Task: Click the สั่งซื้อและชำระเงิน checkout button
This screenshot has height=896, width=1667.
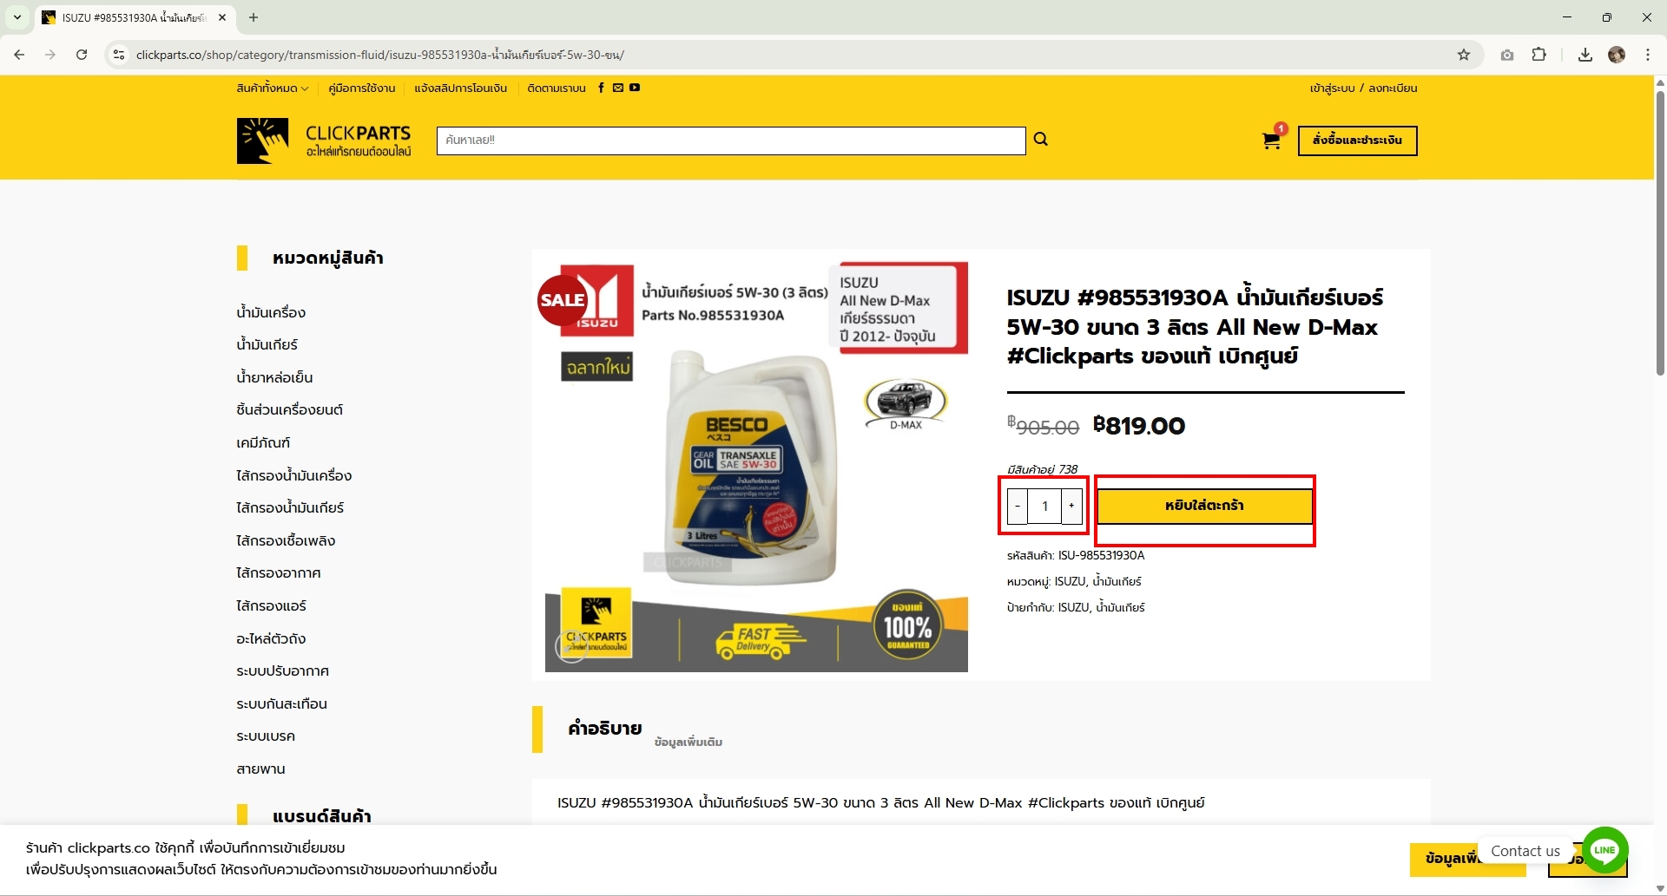Action: tap(1357, 141)
